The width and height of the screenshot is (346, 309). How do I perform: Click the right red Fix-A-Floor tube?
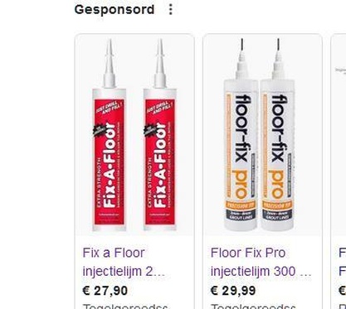(160, 135)
